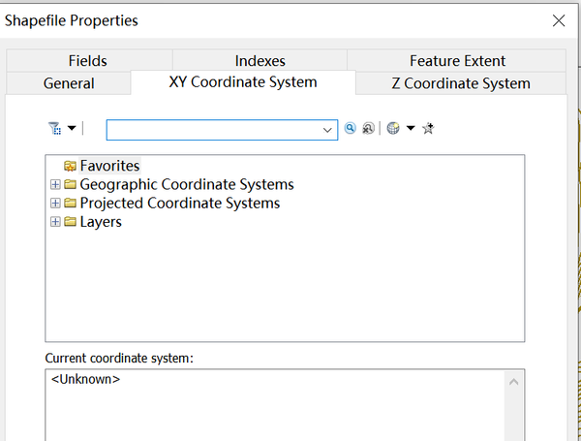Click the globe new coordinate system icon
581x441 pixels.
point(393,128)
